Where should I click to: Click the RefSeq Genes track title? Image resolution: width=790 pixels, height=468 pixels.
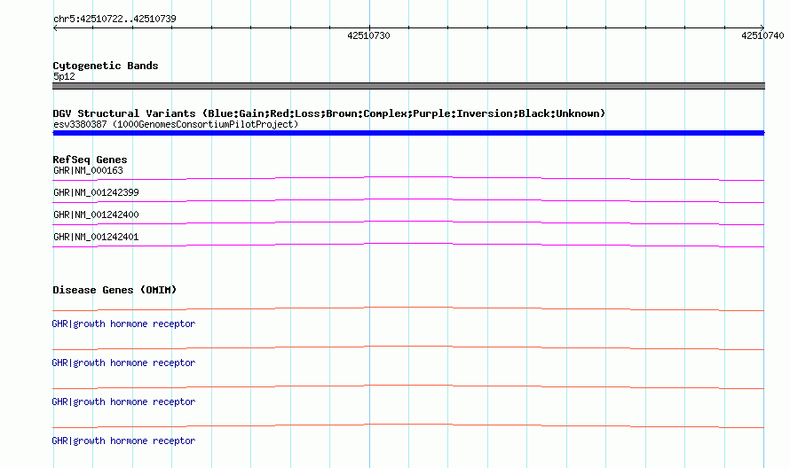[x=90, y=160]
